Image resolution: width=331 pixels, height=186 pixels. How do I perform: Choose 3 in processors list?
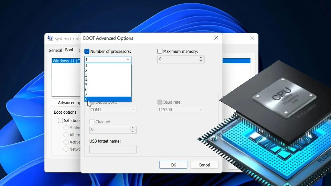pyautogui.click(x=108, y=75)
